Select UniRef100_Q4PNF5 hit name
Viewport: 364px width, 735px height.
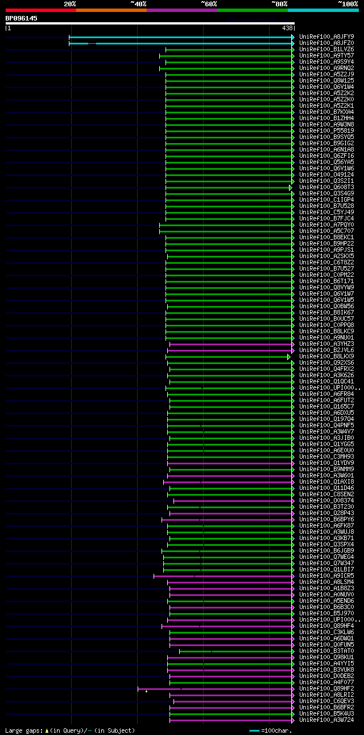326,426
